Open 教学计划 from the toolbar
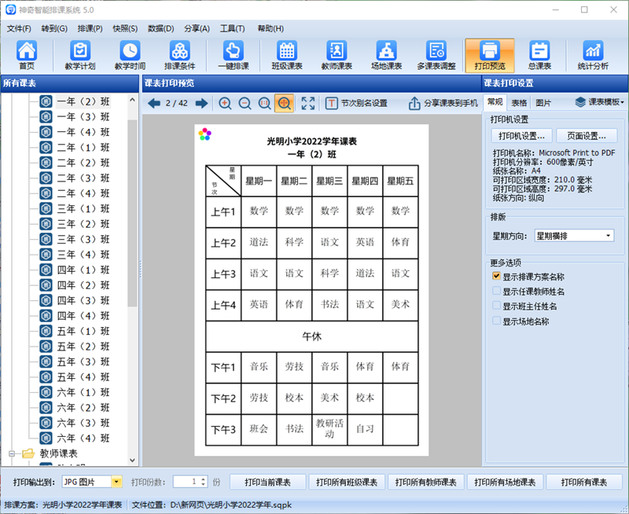 click(x=80, y=55)
